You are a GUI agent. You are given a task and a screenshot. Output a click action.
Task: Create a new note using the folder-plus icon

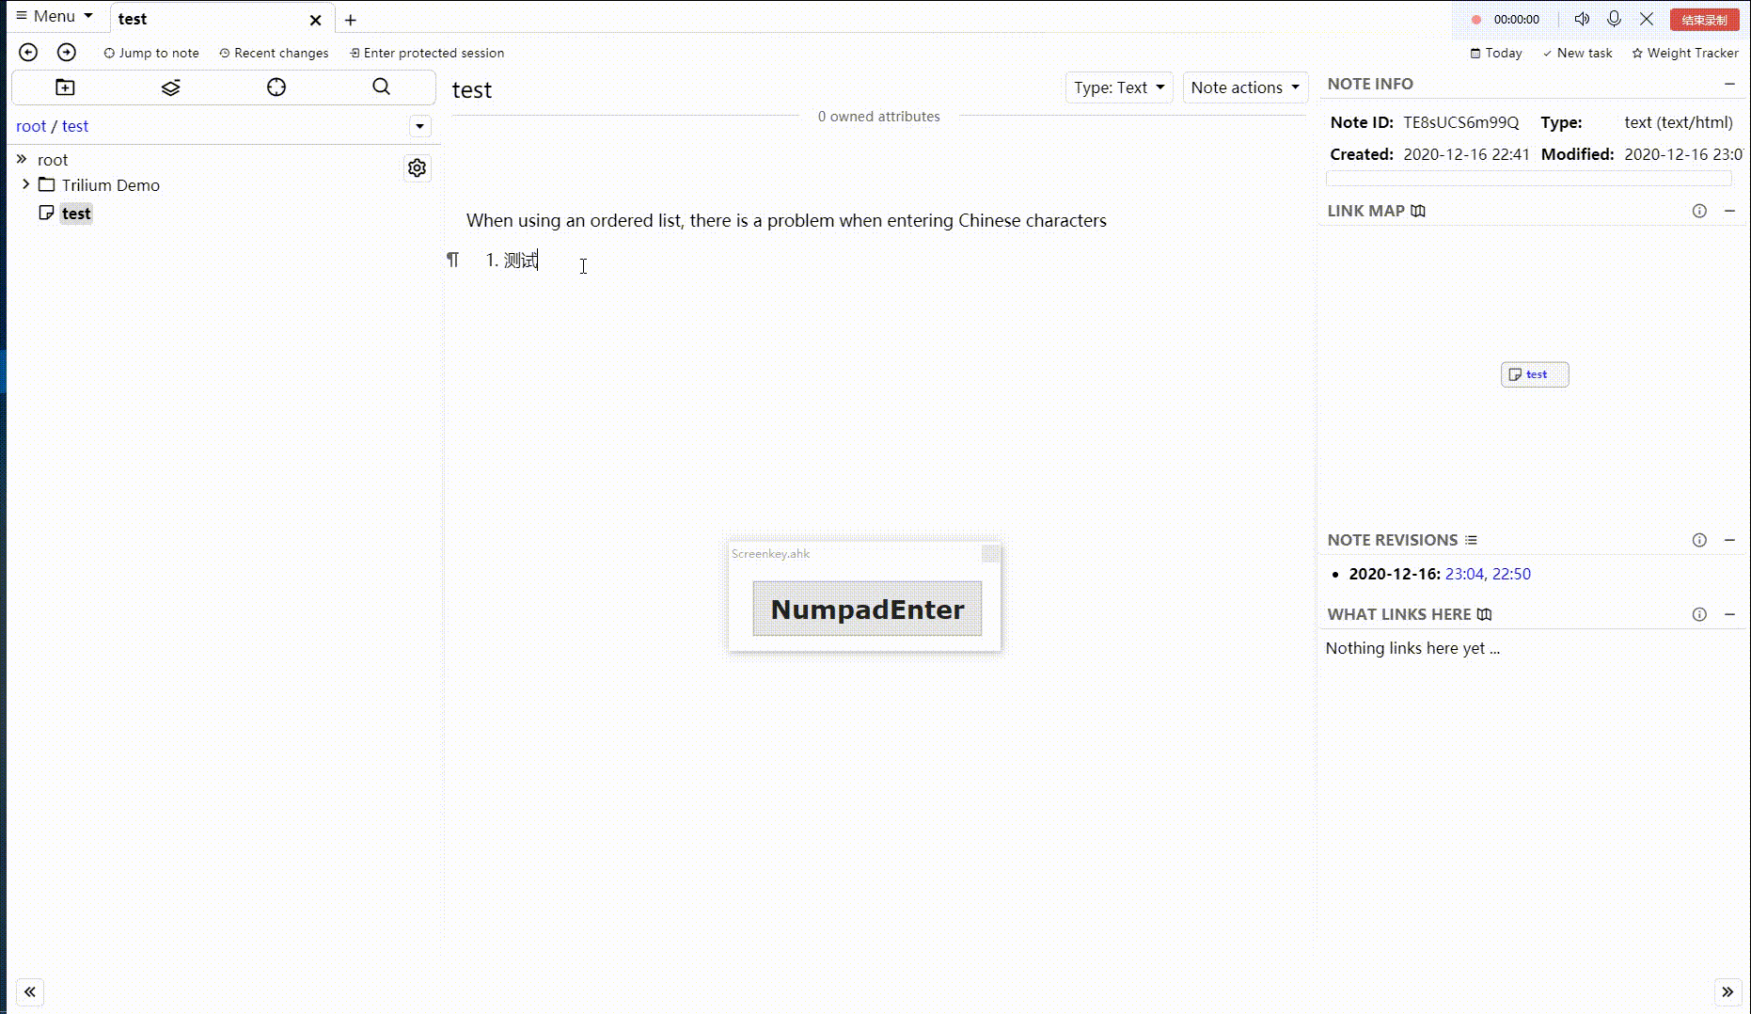click(64, 87)
